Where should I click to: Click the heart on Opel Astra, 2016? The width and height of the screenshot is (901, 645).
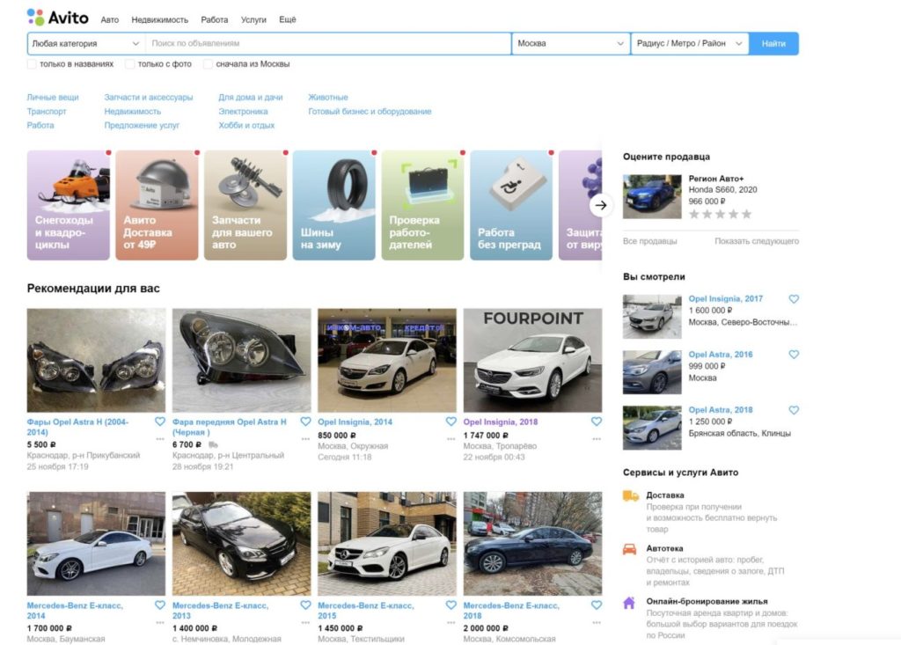pyautogui.click(x=794, y=354)
